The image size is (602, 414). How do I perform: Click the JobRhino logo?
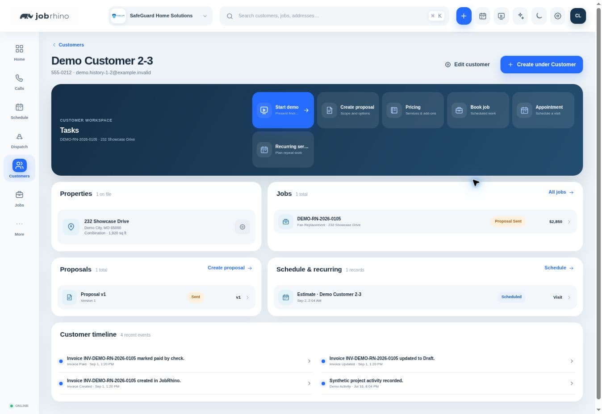click(x=44, y=16)
